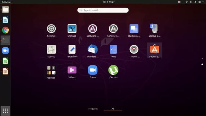Open the Utilities folder

click(51, 70)
